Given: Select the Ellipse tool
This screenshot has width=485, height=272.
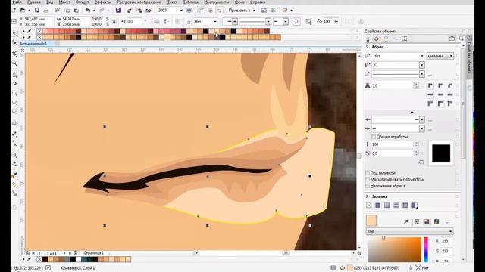Looking at the screenshot, I should (14, 102).
